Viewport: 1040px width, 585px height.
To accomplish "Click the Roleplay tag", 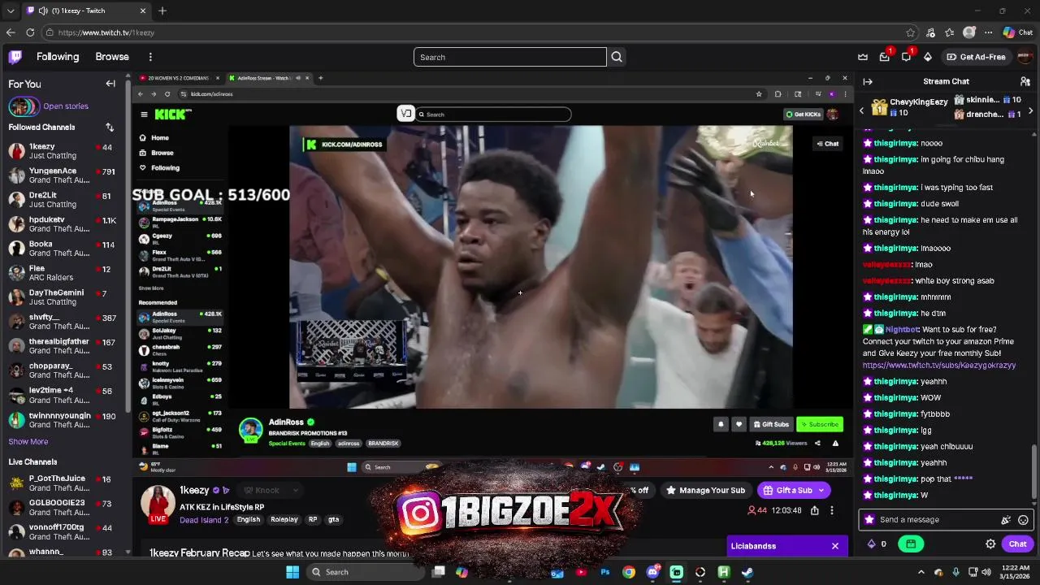I will (284, 520).
